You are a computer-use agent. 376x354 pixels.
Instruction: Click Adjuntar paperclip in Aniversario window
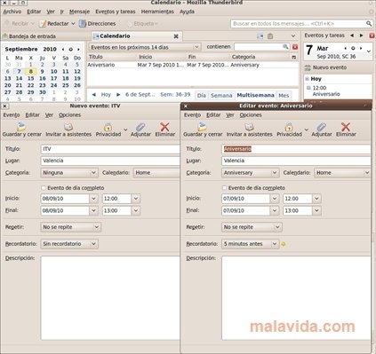[322, 127]
